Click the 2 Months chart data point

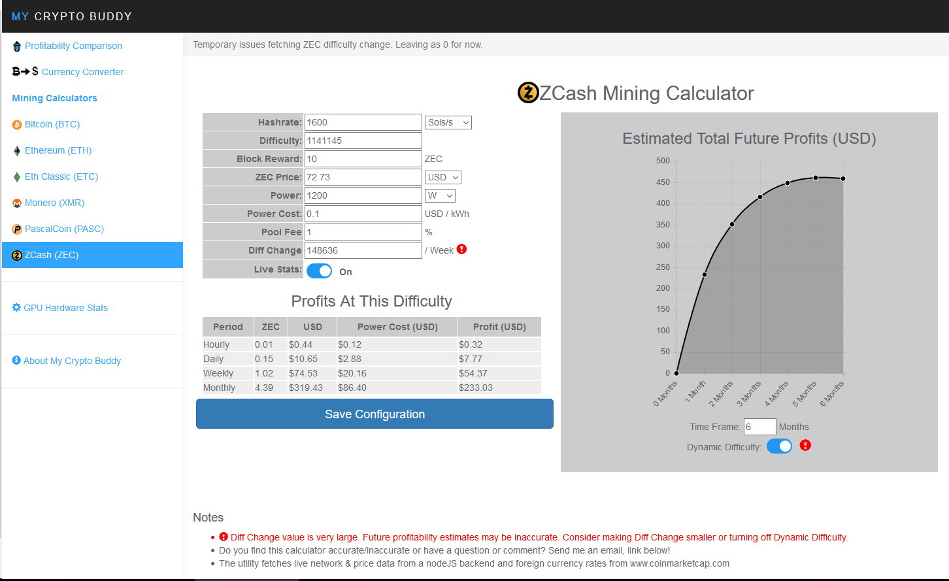pos(732,224)
